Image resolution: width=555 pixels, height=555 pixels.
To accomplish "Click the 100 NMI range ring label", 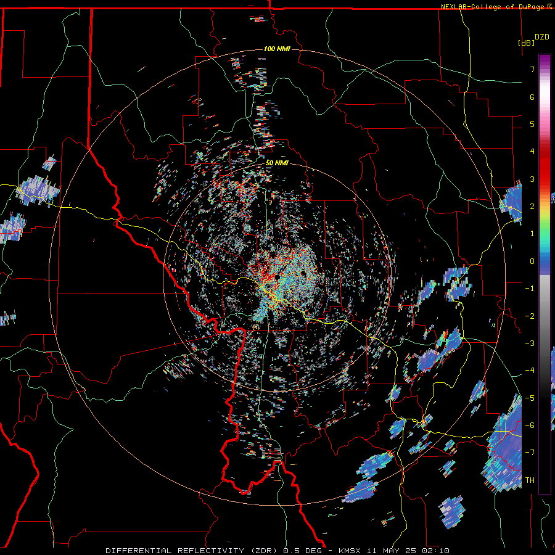I will click(277, 49).
